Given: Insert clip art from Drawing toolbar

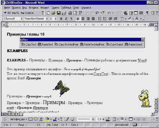Looking at the screenshot, I should pos(41,119).
